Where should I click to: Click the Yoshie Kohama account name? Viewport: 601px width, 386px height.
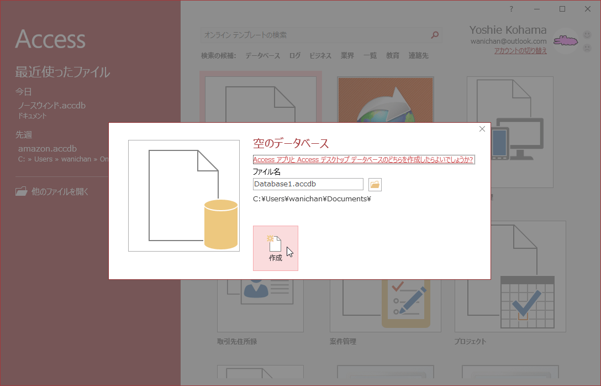click(x=508, y=30)
